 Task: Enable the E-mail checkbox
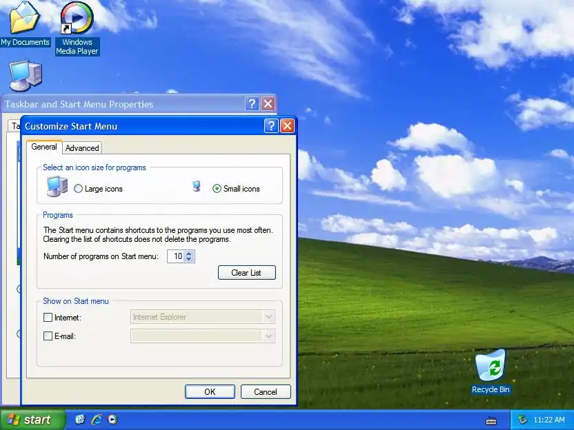point(48,336)
